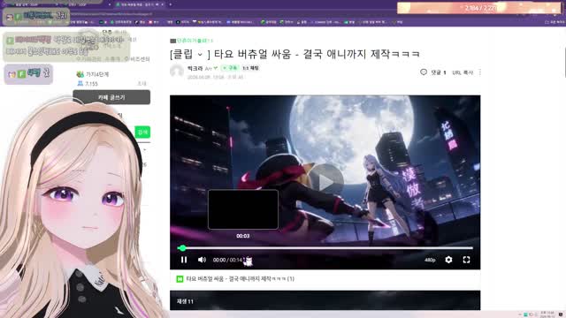This screenshot has width=566, height=318.
Task: Click the green seek bar handle
Action: pos(183,248)
